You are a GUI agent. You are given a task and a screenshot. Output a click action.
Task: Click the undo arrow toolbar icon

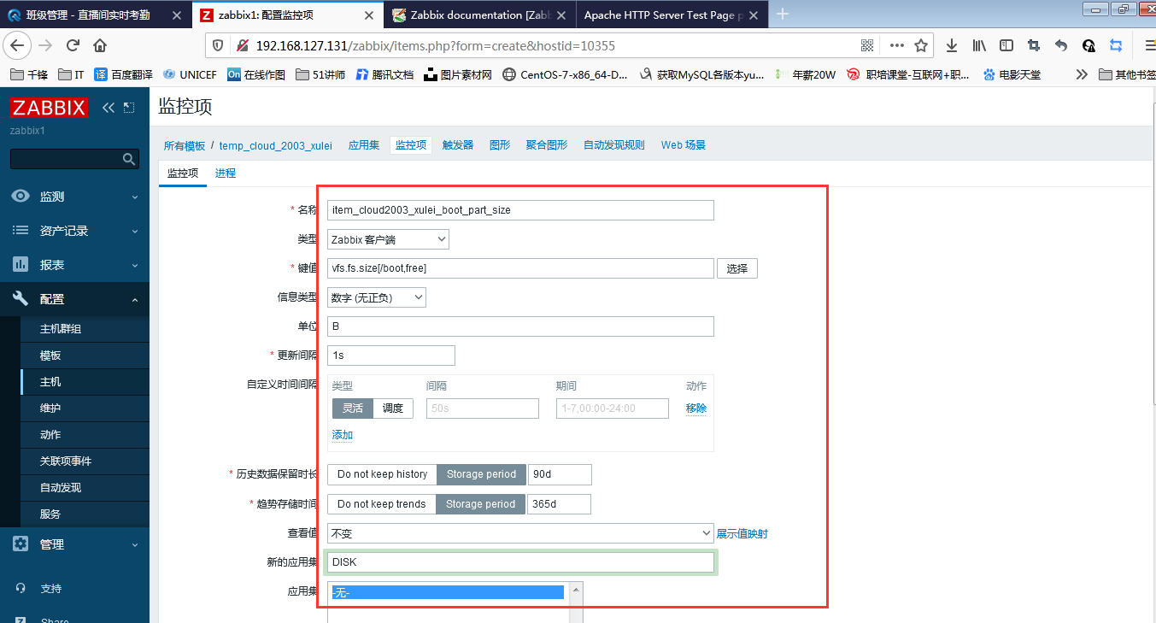tap(1061, 45)
